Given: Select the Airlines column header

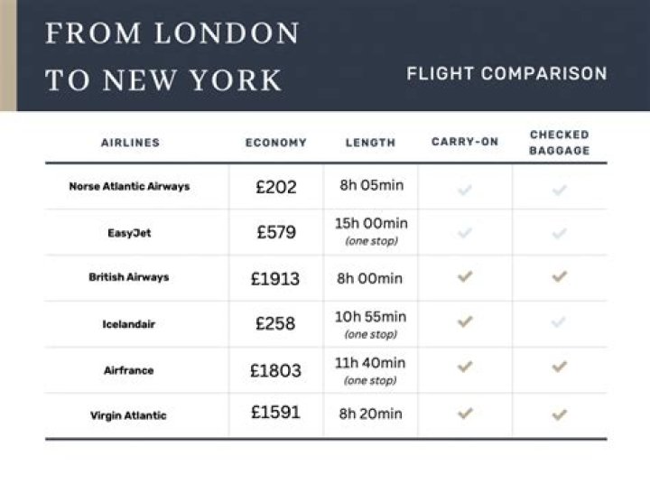Looking at the screenshot, I should pos(130,143).
